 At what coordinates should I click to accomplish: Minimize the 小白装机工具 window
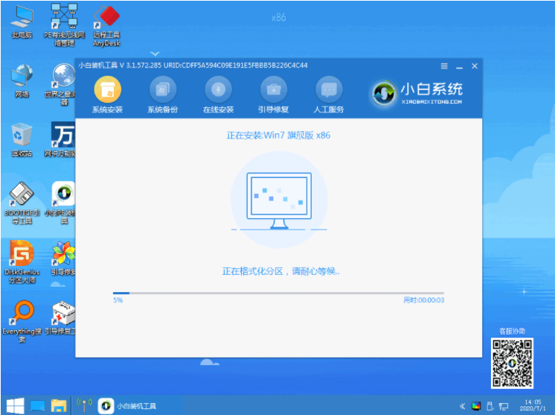coord(460,66)
